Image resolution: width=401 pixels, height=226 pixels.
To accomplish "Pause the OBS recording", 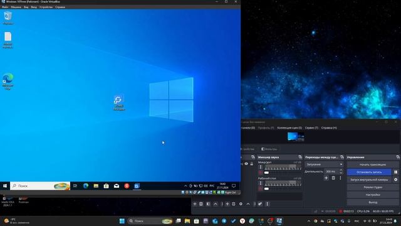I will click(x=395, y=172).
